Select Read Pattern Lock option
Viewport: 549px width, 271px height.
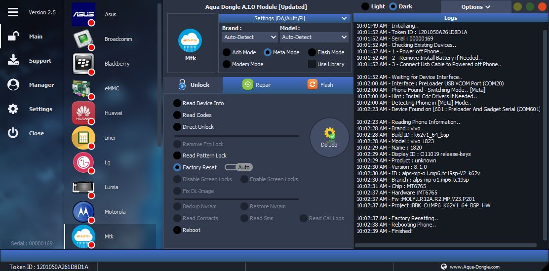point(177,155)
